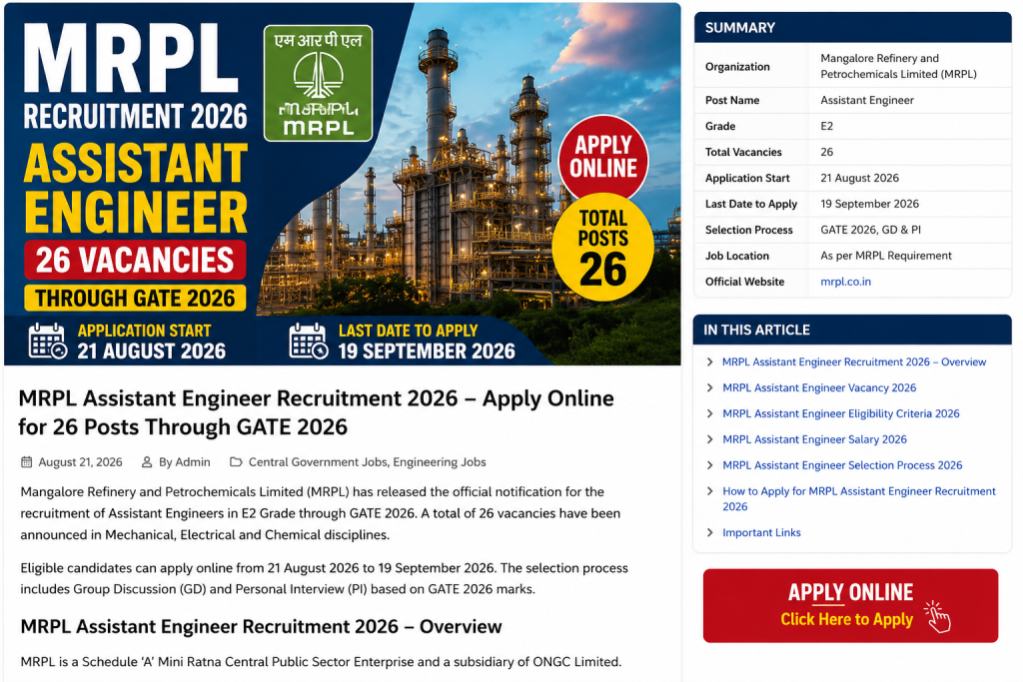This screenshot has height=682, width=1023.
Task: Click chevron beside Eligibility Criteria 2026
Action: pyautogui.click(x=710, y=413)
